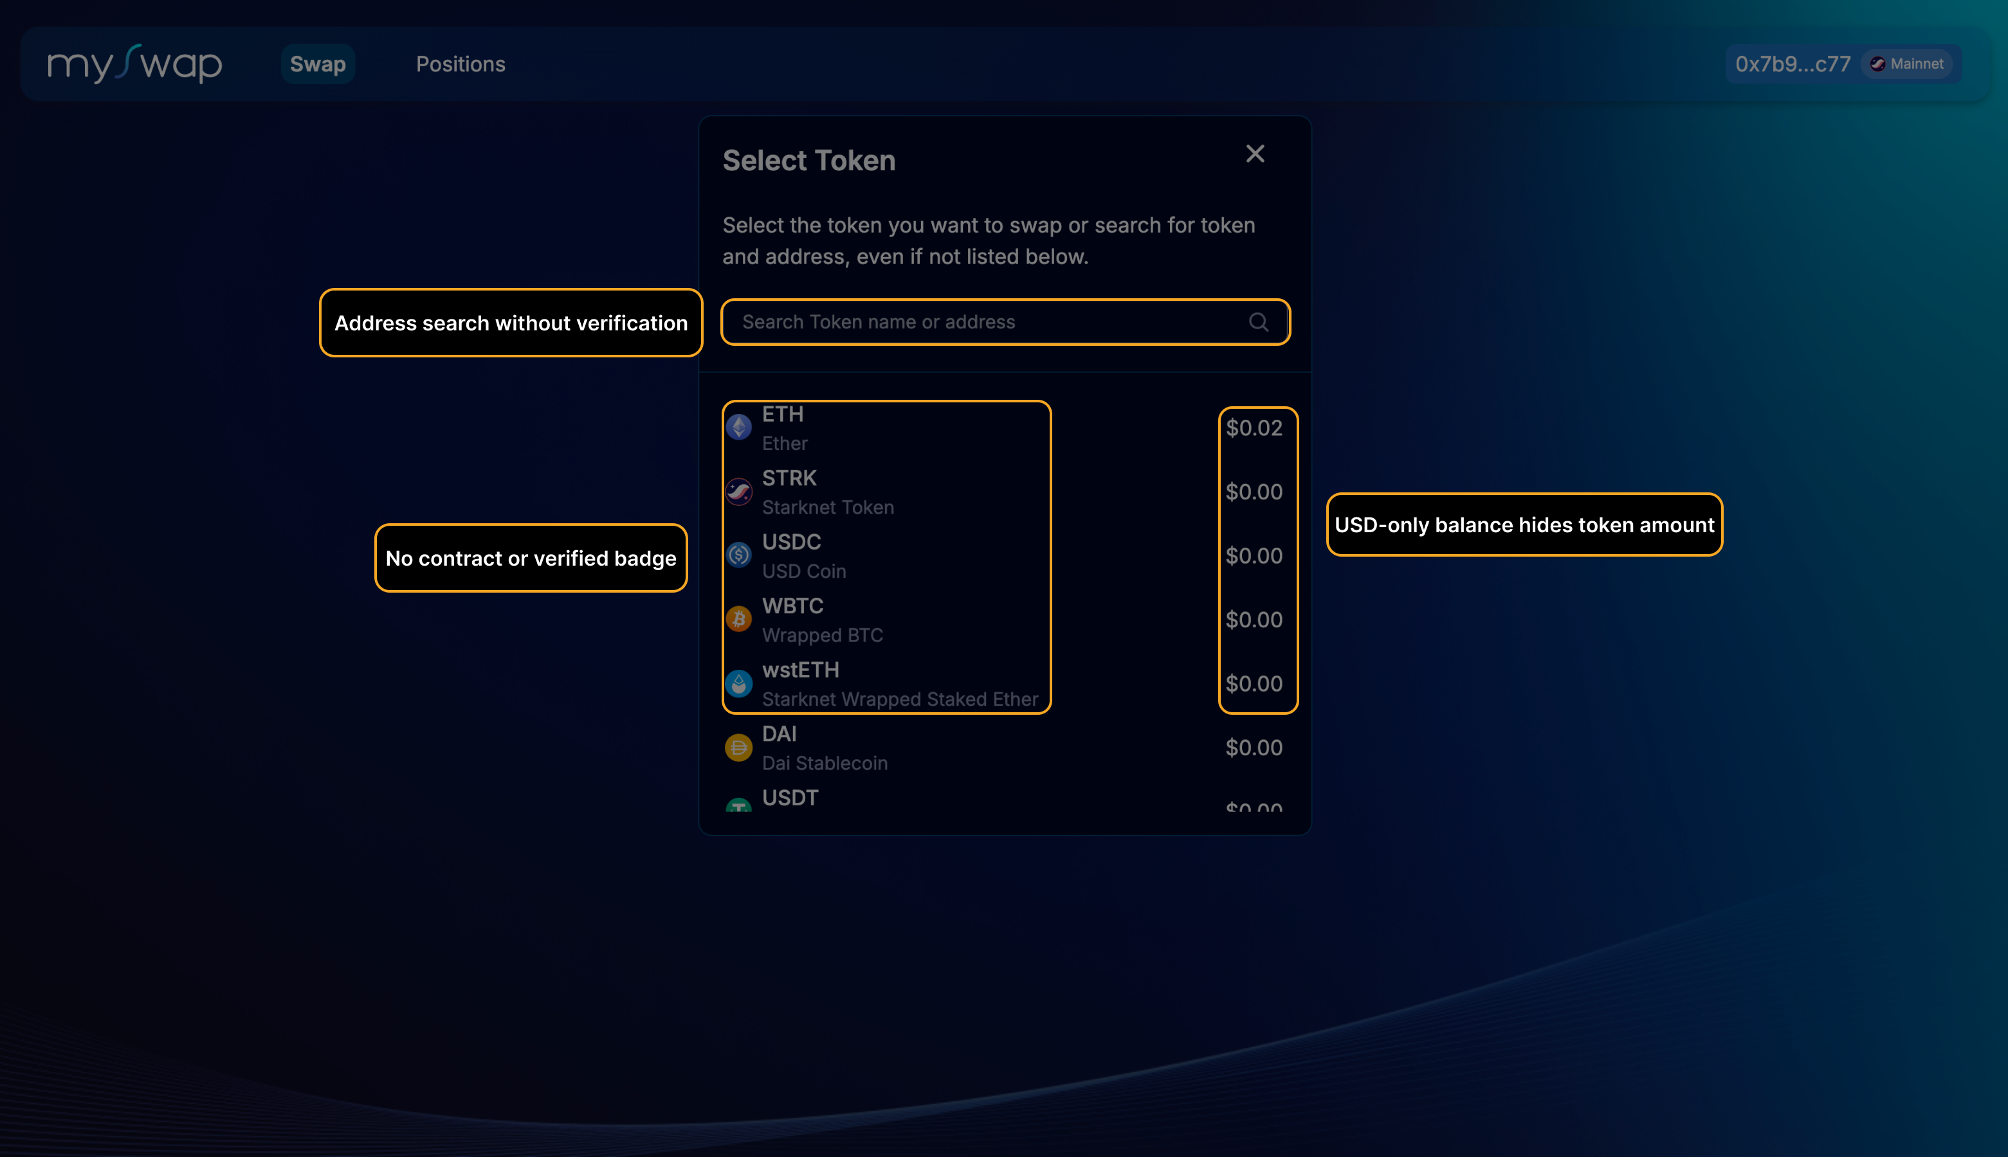Open the Positions tab
Screen dimensions: 2008x1157
tap(461, 64)
